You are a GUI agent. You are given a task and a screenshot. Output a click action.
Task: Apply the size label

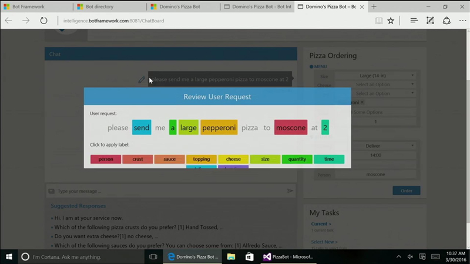point(266,159)
